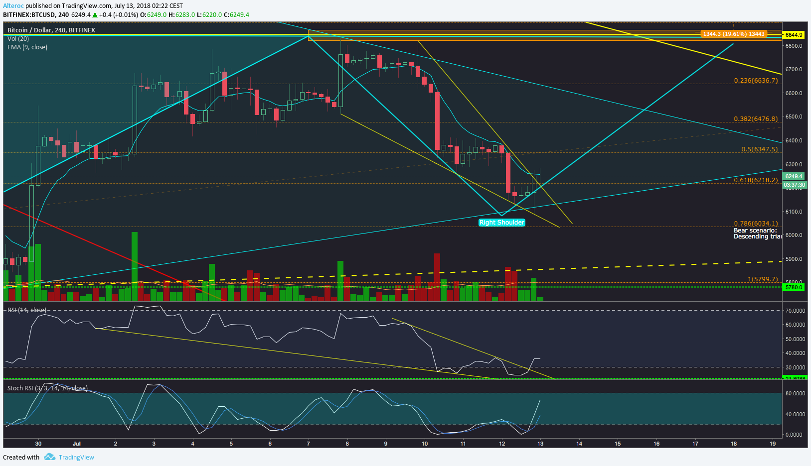Click the tallest green volume bar on July 2

coord(135,267)
